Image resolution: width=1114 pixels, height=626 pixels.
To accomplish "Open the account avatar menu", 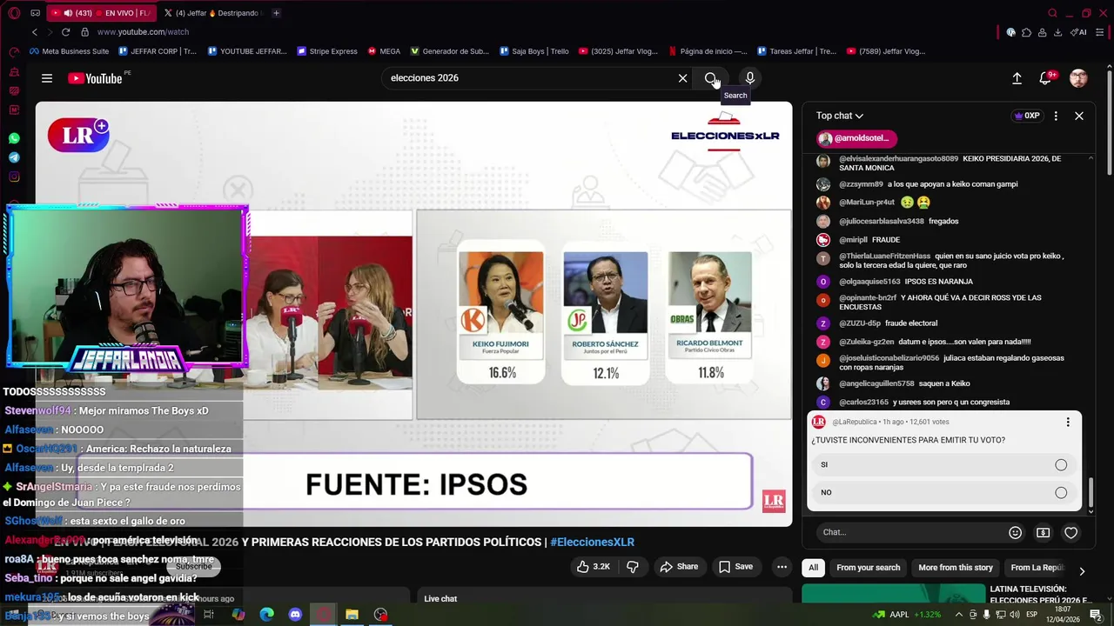I will pos(1078,78).
